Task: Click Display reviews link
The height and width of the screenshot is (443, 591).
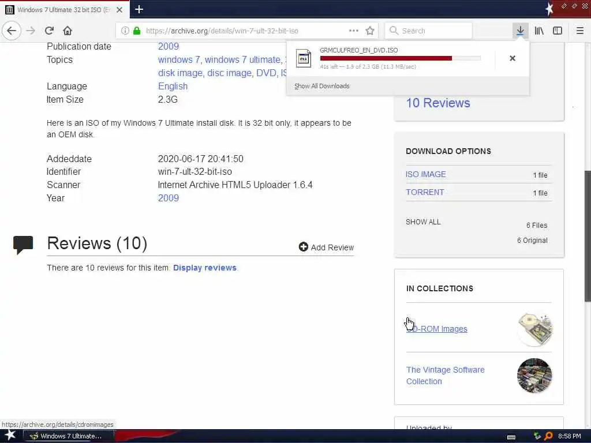Action: point(205,268)
